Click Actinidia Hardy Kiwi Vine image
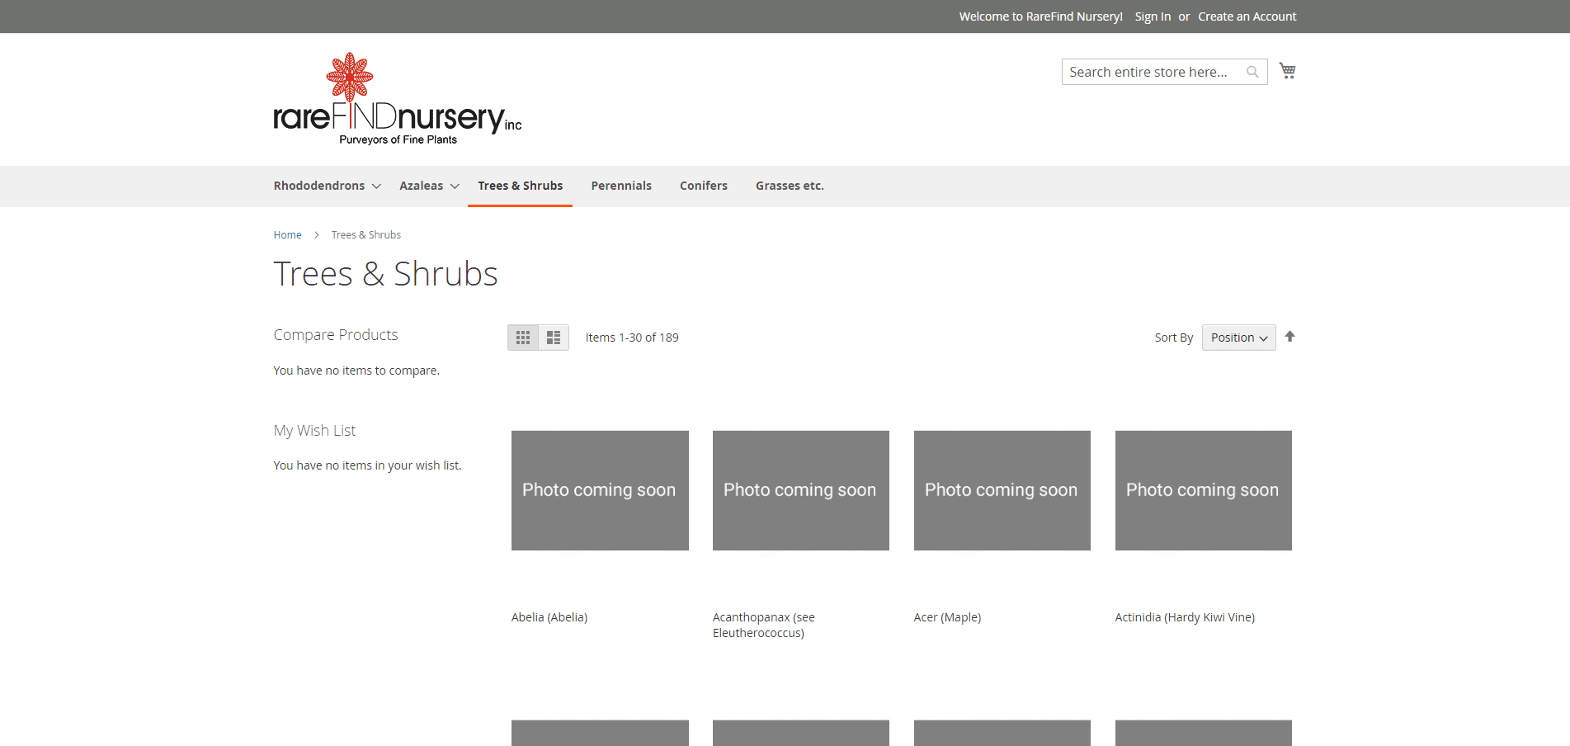The image size is (1570, 746). pos(1203,490)
